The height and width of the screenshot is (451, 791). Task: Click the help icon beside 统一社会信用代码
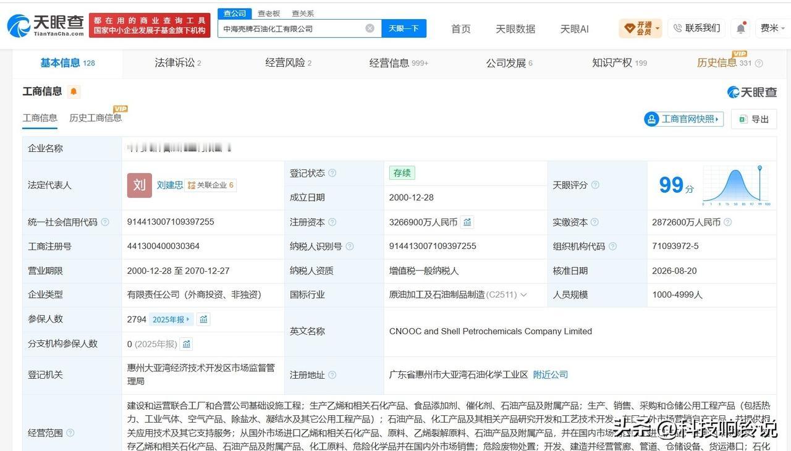click(x=105, y=222)
